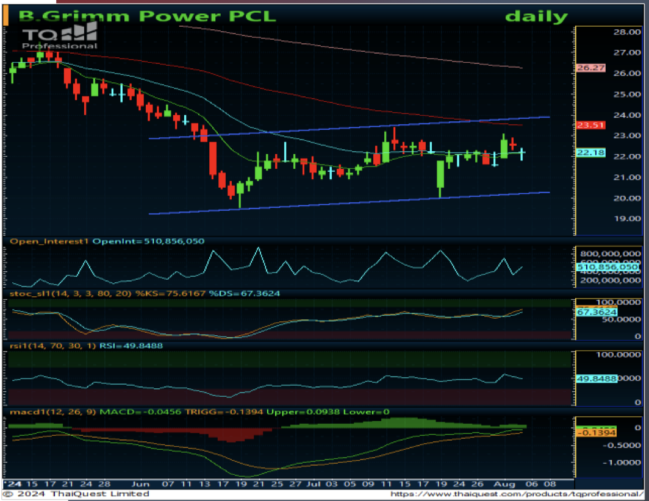The image size is (649, 501).
Task: Click the -1.0000 MACD axis value
Action: click(x=622, y=463)
